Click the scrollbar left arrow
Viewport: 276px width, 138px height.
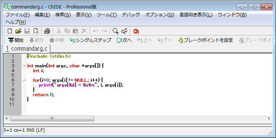(7, 118)
